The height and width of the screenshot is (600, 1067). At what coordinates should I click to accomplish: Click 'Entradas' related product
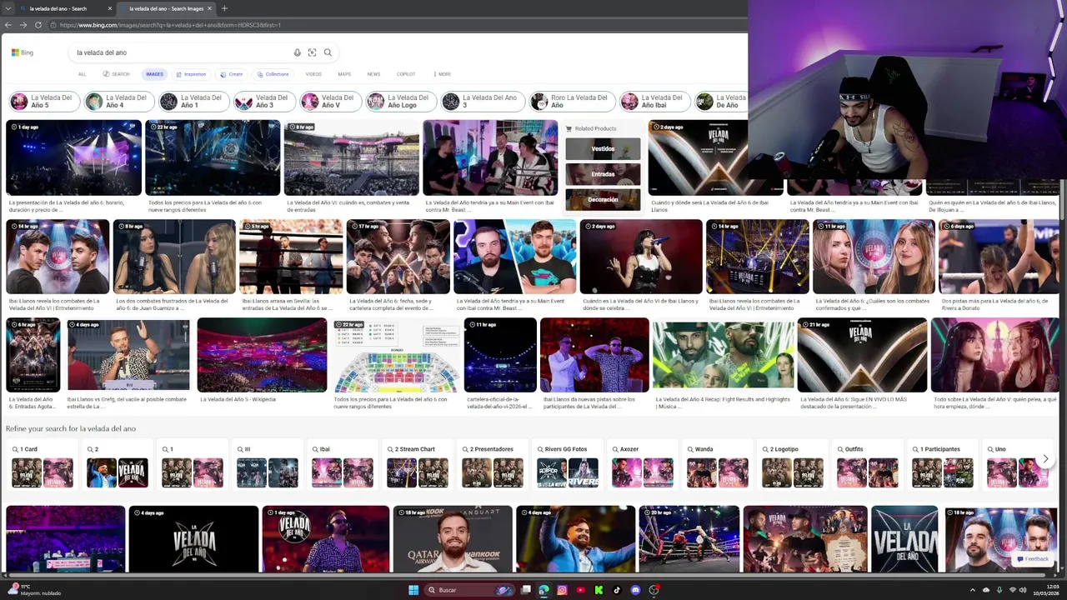pos(603,174)
